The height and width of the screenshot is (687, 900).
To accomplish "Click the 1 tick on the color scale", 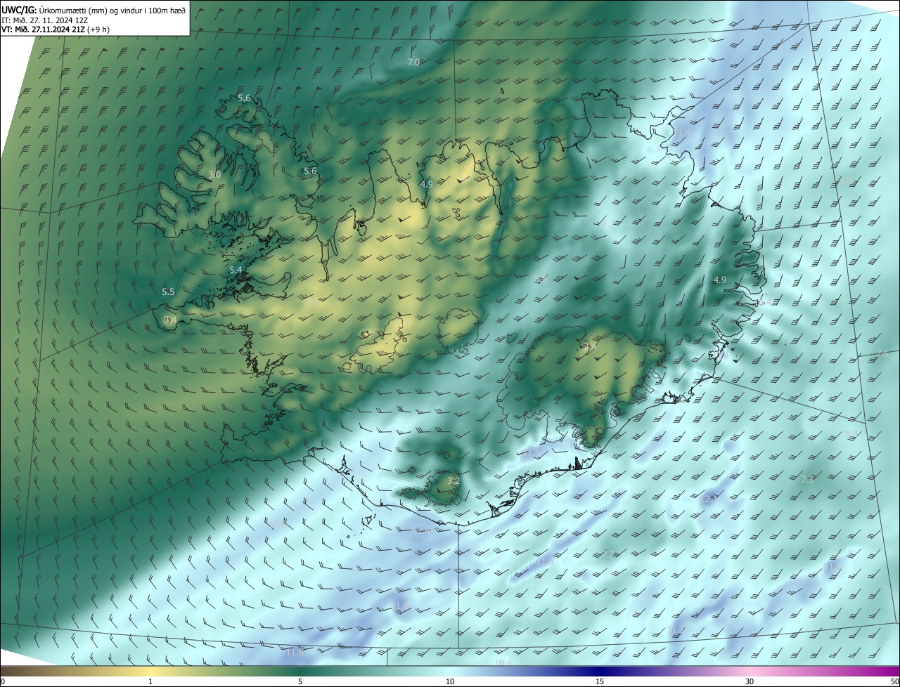I will pos(150,682).
